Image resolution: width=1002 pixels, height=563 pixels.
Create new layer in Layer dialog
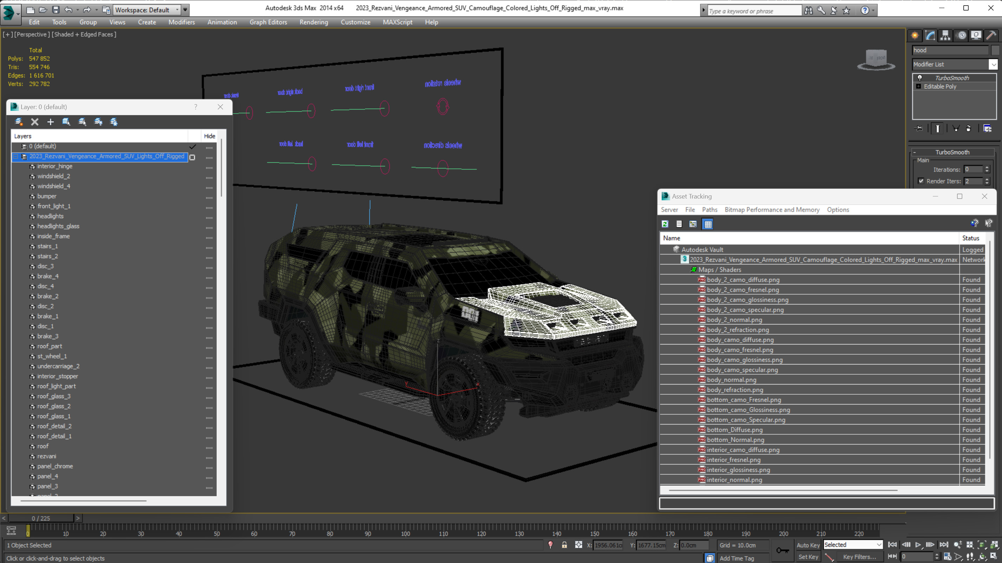[19, 122]
